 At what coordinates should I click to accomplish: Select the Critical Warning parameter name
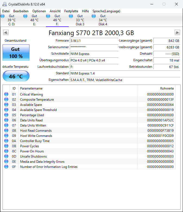coord(31,94)
